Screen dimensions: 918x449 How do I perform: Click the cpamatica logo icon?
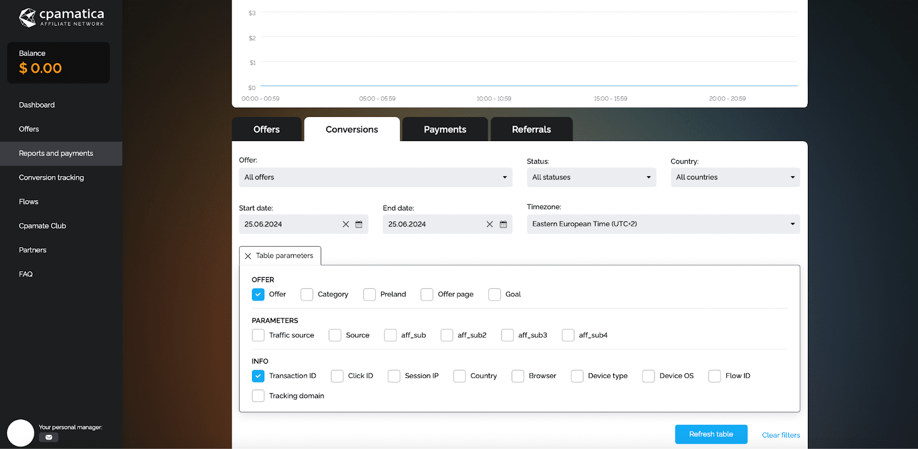[x=28, y=18]
